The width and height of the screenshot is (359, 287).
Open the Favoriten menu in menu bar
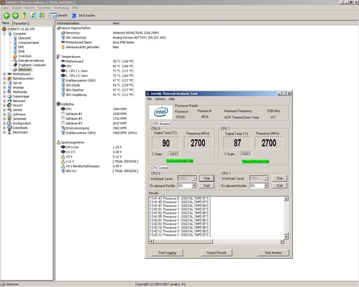tap(44, 8)
